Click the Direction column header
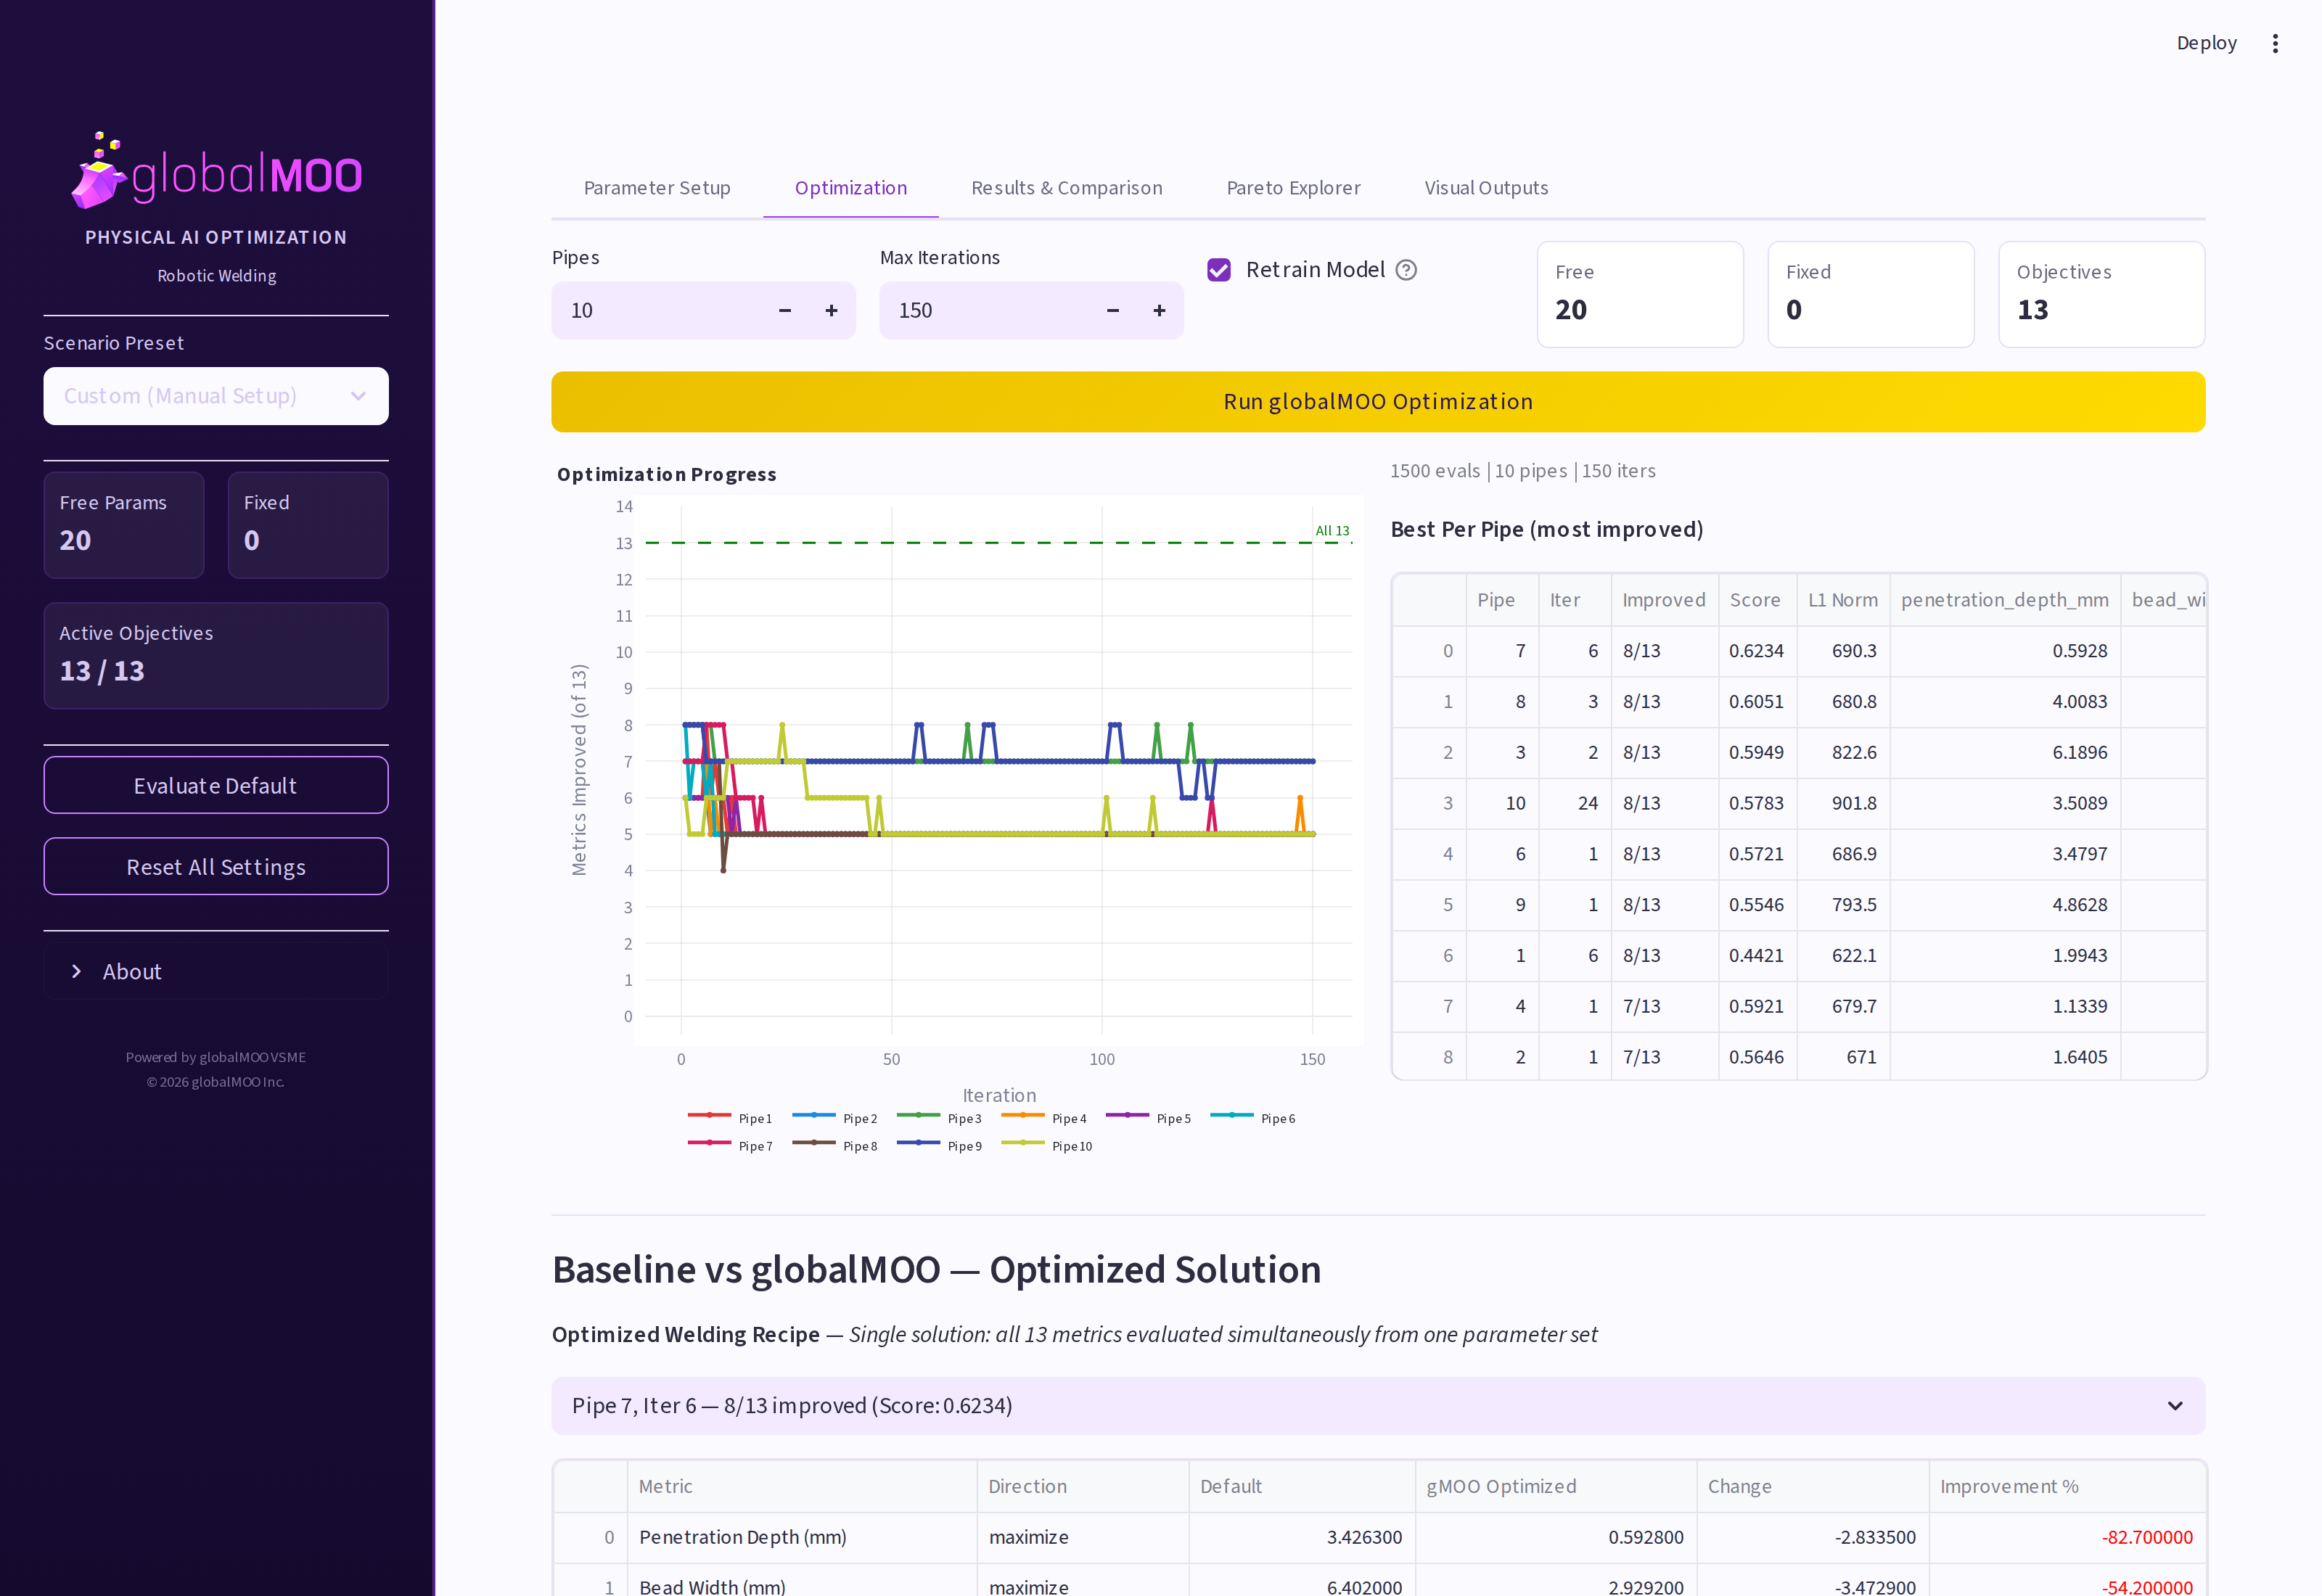This screenshot has height=1596, width=2322. [1082, 1486]
